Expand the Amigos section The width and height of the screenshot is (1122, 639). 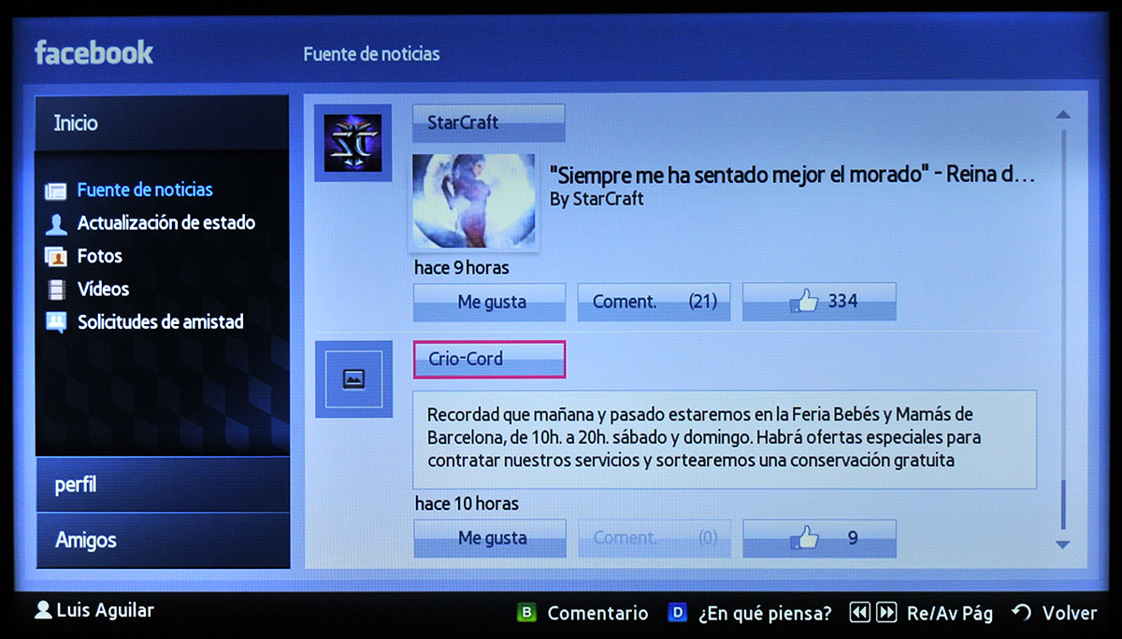162,540
